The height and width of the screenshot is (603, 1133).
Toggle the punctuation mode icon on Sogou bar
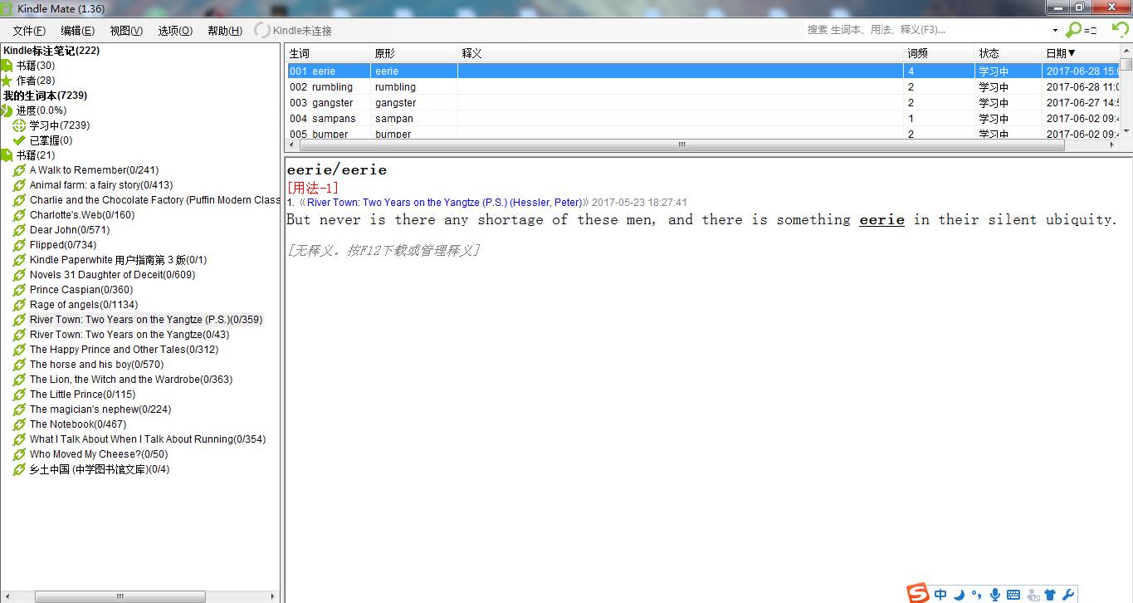(976, 595)
